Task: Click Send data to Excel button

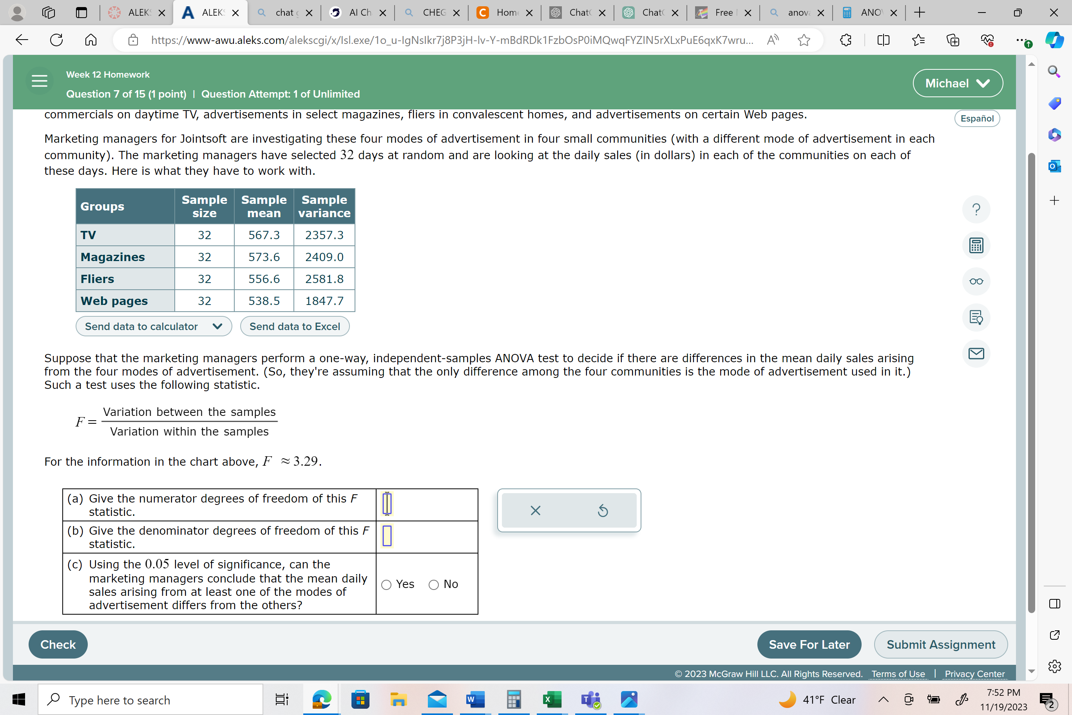Action: pyautogui.click(x=294, y=327)
